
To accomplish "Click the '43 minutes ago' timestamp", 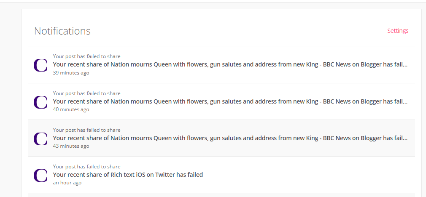I will click(71, 146).
